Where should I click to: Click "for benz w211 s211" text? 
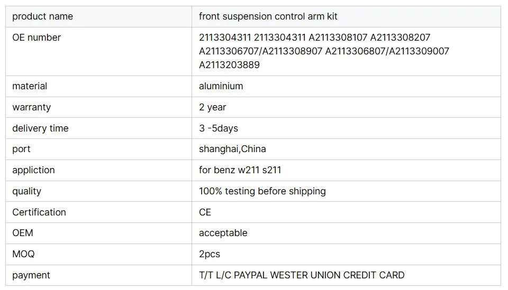click(240, 170)
